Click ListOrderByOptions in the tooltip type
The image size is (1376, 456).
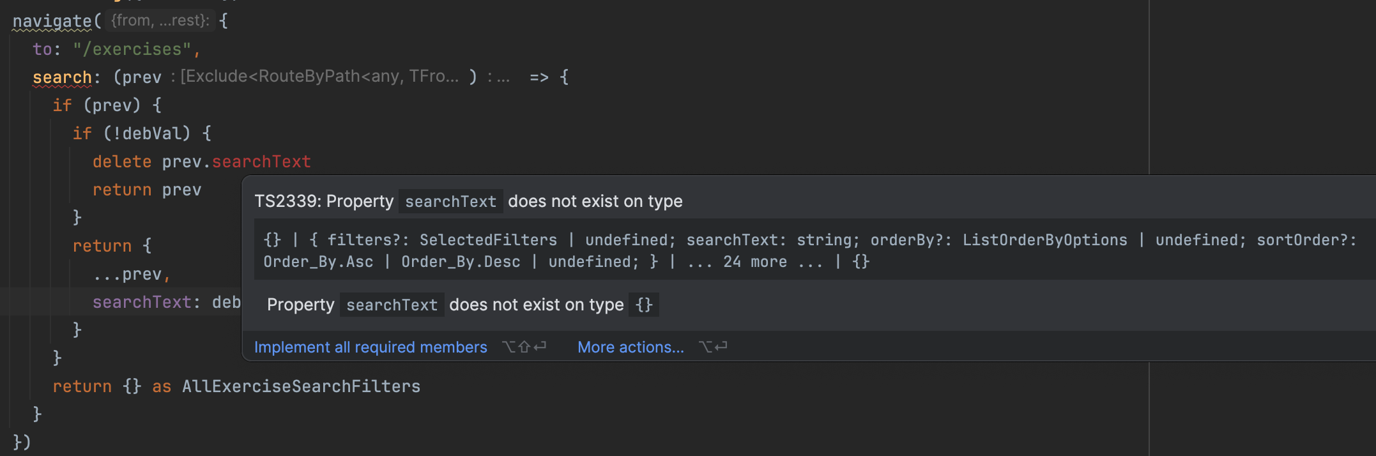coord(1044,240)
